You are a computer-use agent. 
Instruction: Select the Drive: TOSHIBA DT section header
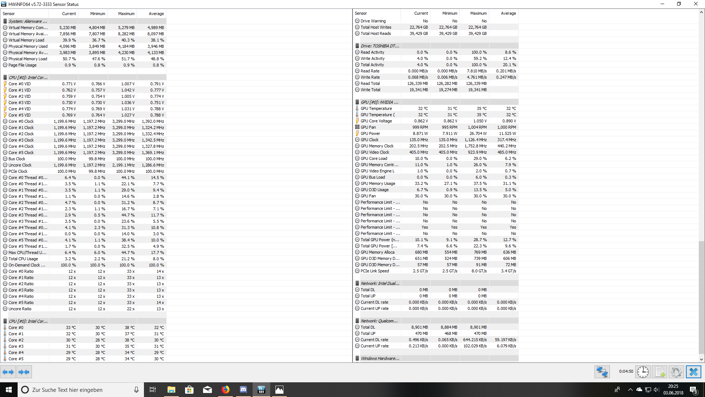click(x=379, y=46)
